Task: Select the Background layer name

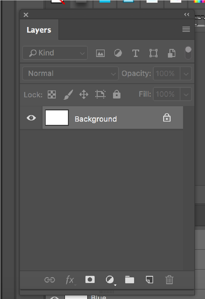Action: point(96,119)
